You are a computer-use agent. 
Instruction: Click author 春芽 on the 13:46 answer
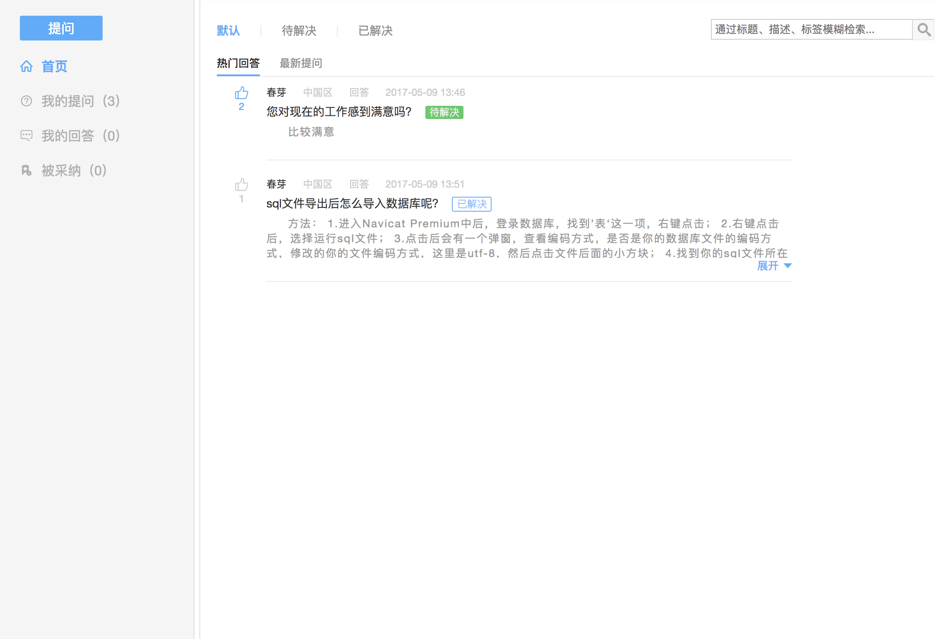pos(276,93)
